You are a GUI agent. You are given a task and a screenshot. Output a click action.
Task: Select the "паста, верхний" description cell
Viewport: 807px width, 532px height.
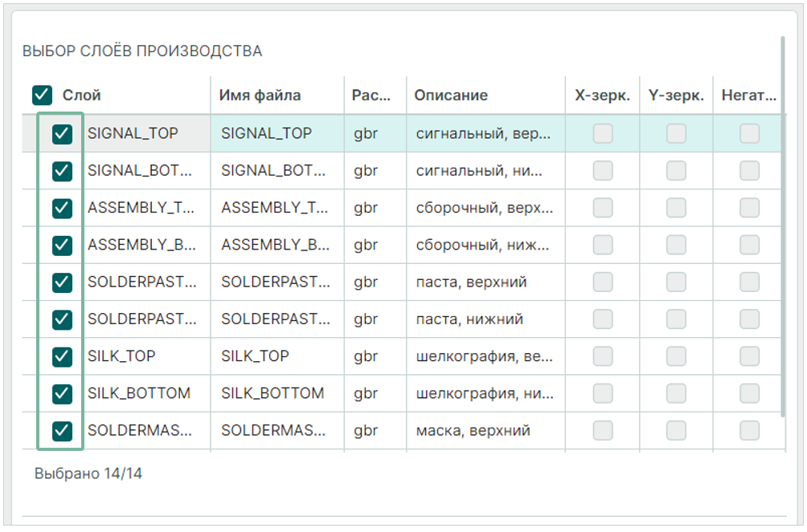point(471,282)
